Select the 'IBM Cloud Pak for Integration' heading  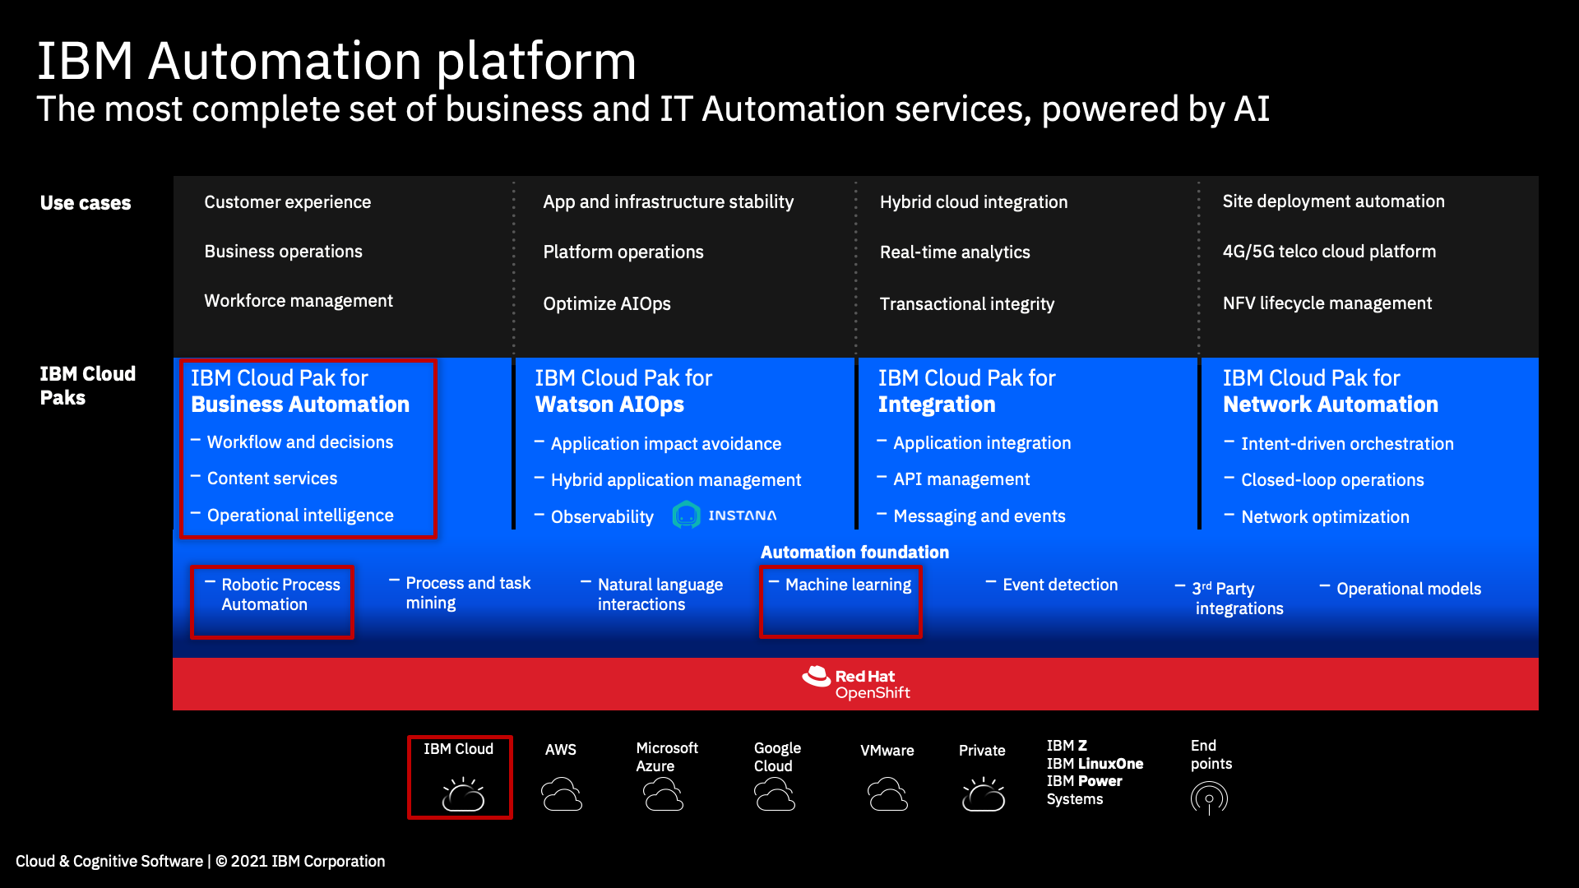coord(966,391)
